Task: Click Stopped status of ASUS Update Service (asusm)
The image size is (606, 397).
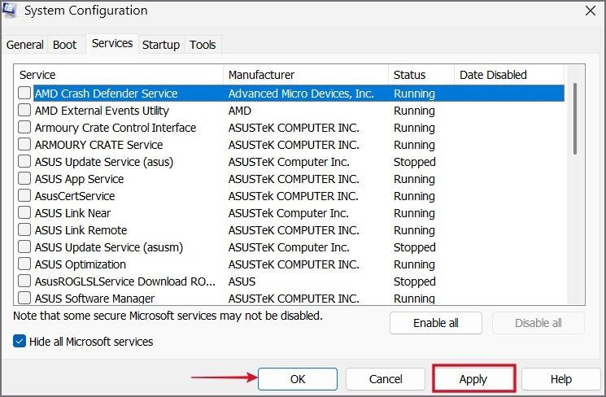Action: pos(414,247)
